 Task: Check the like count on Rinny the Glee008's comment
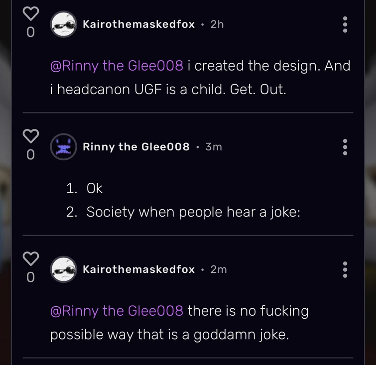click(x=30, y=155)
